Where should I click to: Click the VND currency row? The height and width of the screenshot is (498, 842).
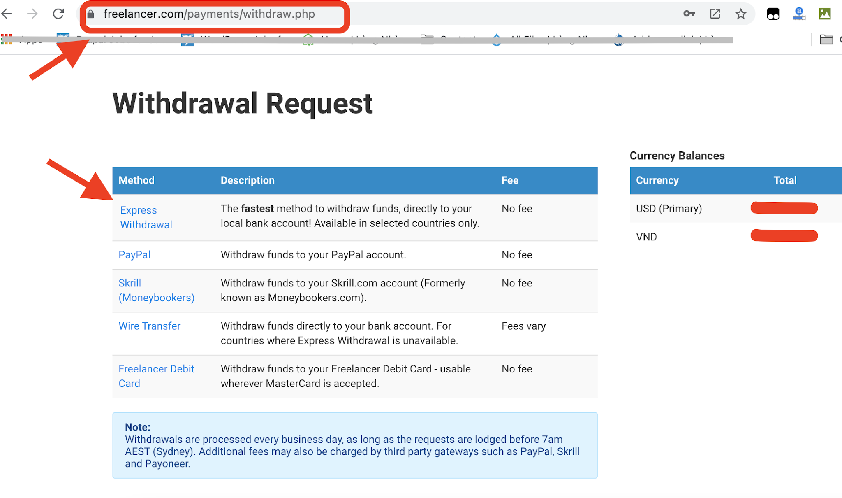[647, 237]
